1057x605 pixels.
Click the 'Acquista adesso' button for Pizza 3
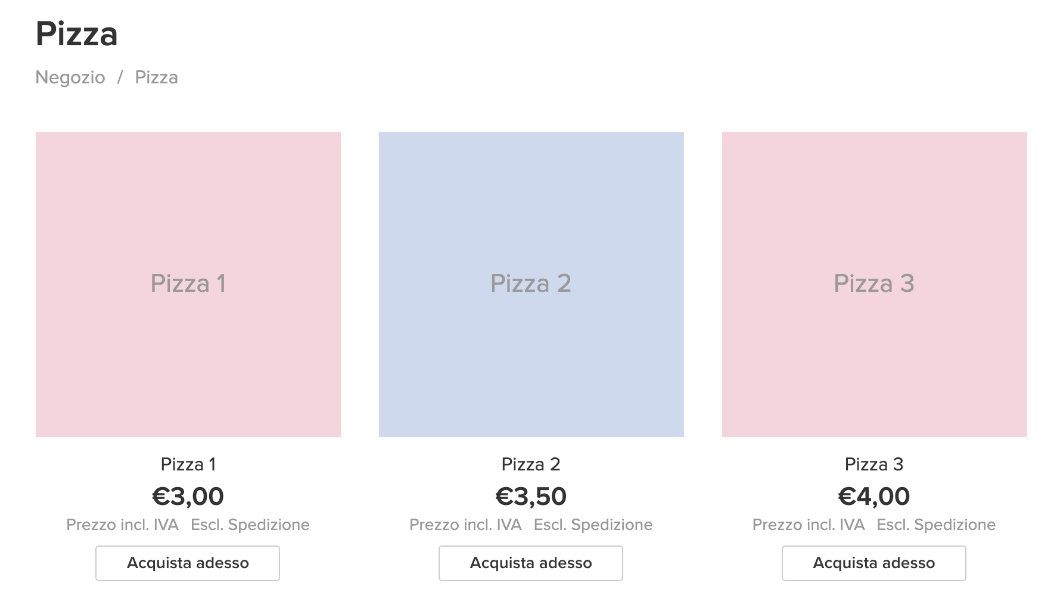pos(873,563)
